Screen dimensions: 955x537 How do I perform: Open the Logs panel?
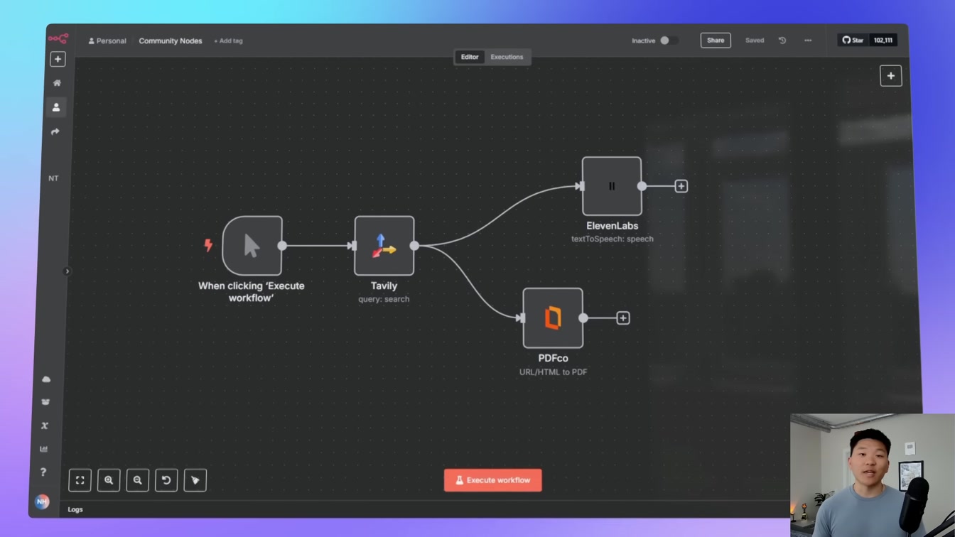75,509
